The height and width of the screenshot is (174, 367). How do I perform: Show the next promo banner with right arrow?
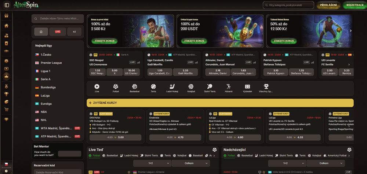click(350, 31)
